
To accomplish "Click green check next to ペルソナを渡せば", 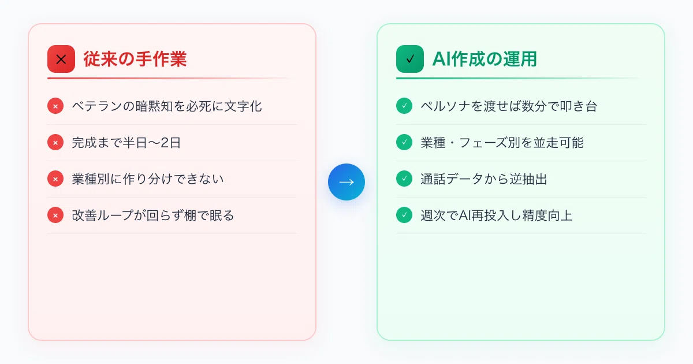I will (x=404, y=106).
